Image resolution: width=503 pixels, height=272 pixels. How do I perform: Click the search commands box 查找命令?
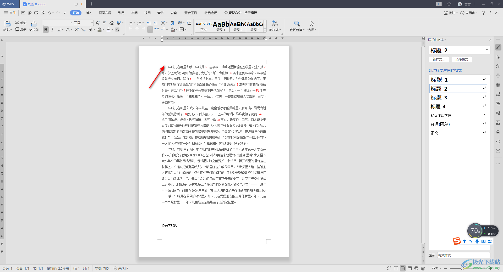point(241,13)
